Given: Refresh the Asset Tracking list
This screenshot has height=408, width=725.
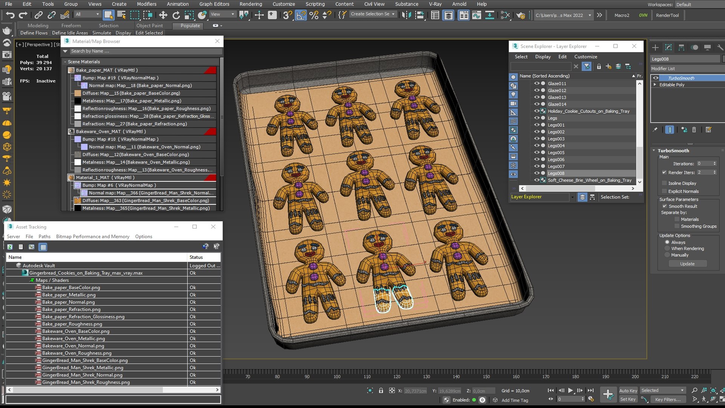Looking at the screenshot, I should tap(10, 247).
